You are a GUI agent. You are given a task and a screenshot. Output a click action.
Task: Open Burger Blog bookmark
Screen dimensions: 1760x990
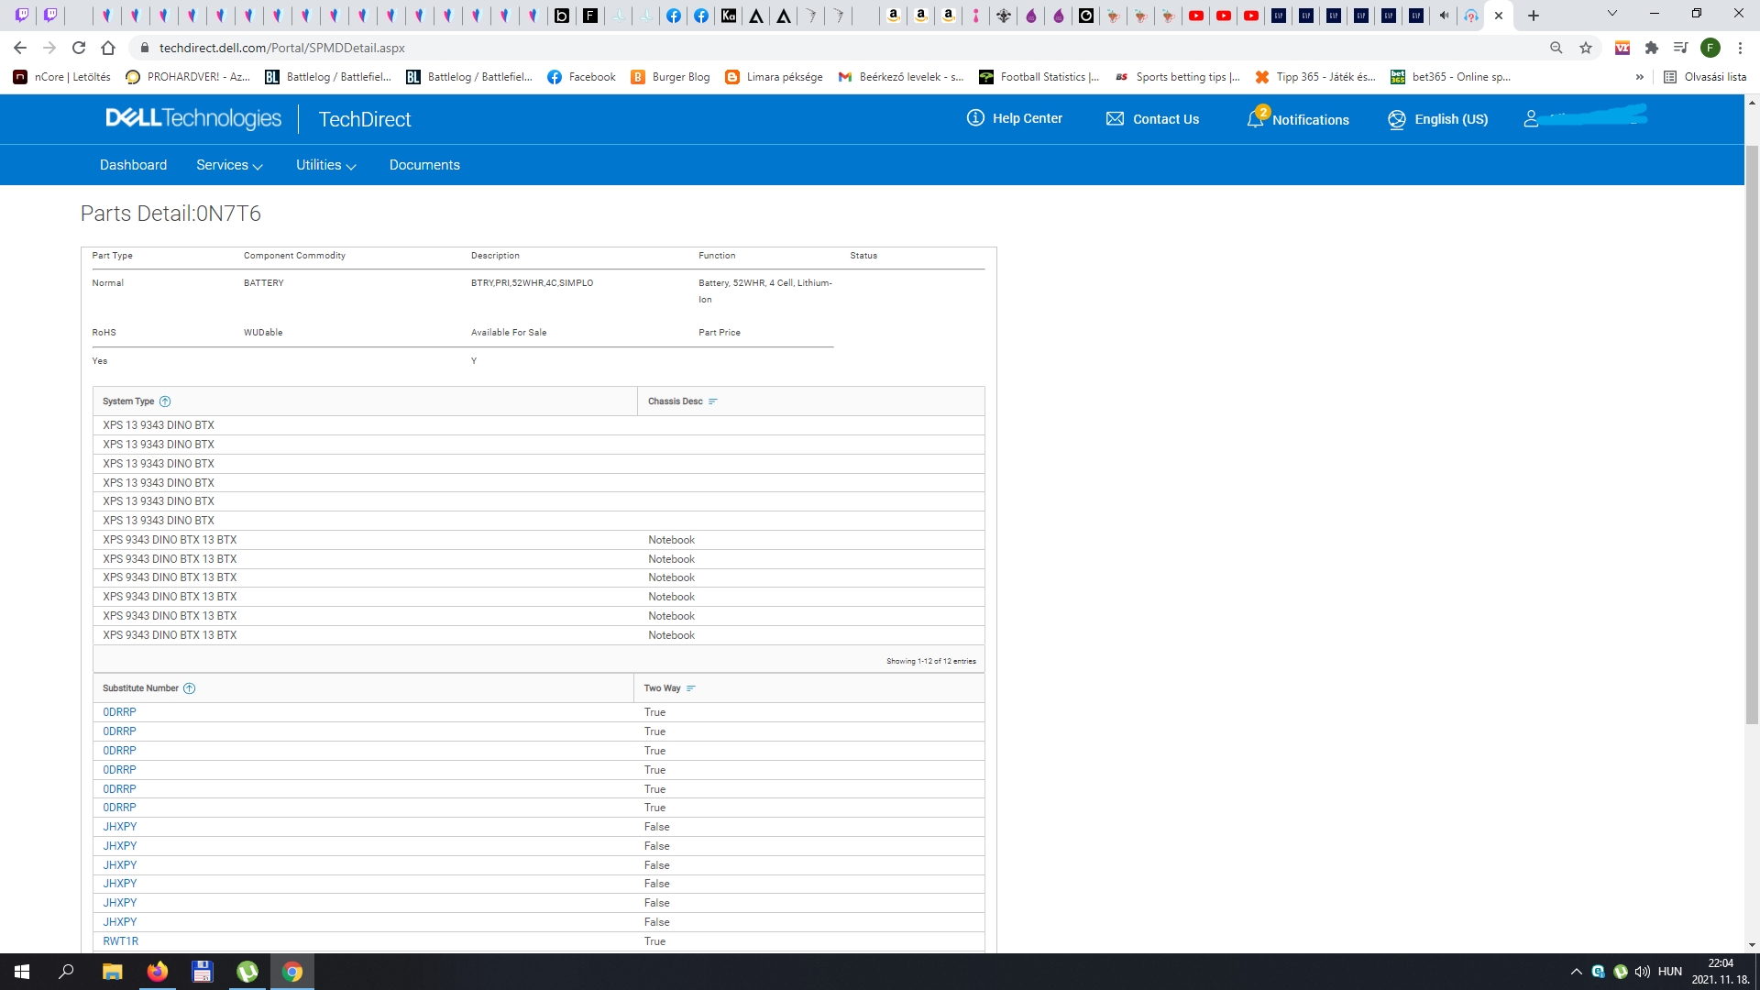(670, 77)
